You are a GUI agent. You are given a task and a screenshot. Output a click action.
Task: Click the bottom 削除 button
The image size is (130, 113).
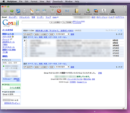[x=52, y=67]
